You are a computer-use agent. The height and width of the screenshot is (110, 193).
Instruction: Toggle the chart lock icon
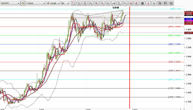[x=85, y=3]
